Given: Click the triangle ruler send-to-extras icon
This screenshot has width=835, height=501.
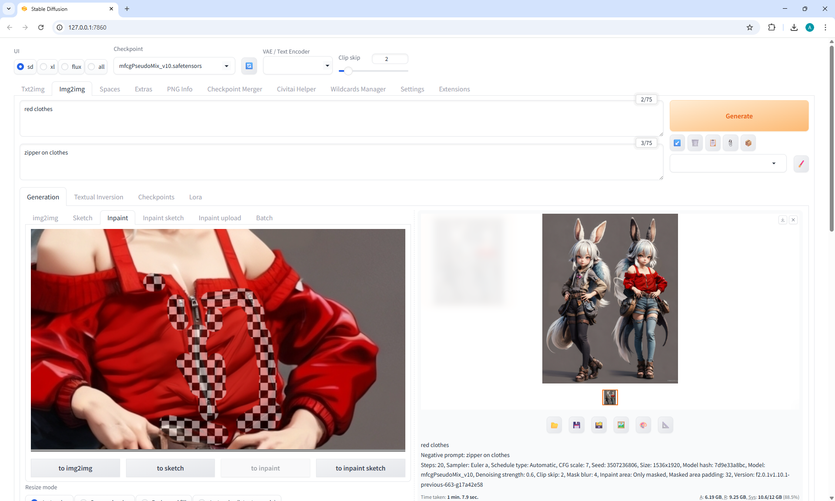Looking at the screenshot, I should point(665,425).
